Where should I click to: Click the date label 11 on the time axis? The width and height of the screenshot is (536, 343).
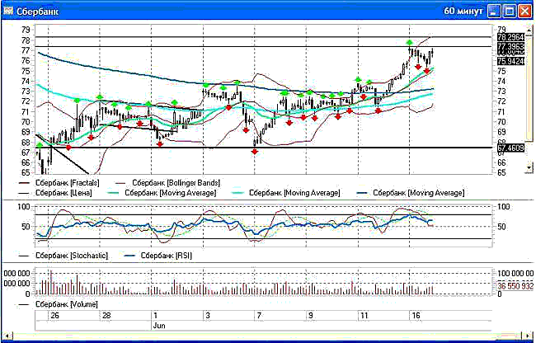click(364, 315)
